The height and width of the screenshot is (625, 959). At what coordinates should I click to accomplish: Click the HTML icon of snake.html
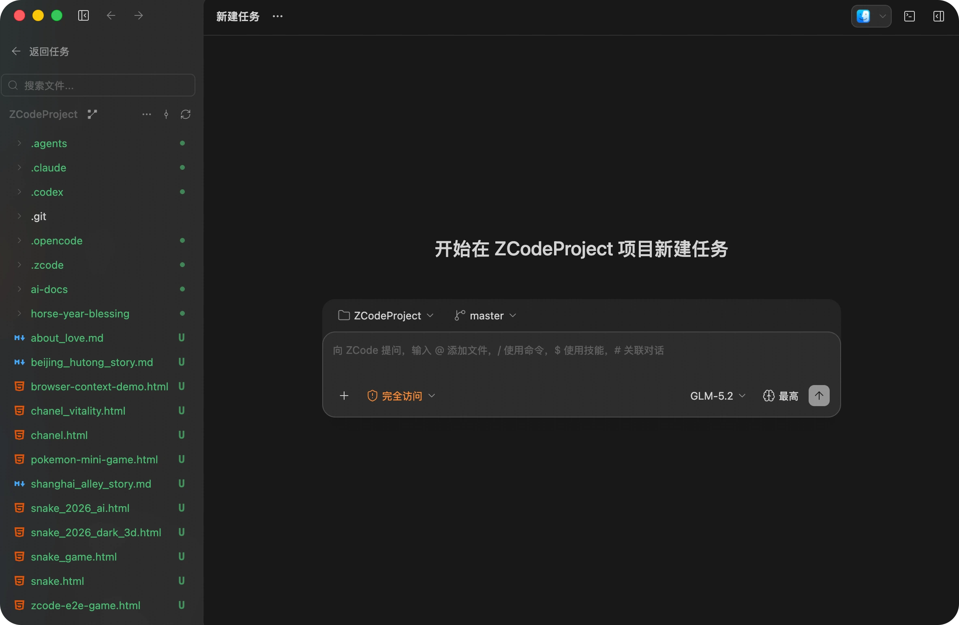coord(19,581)
